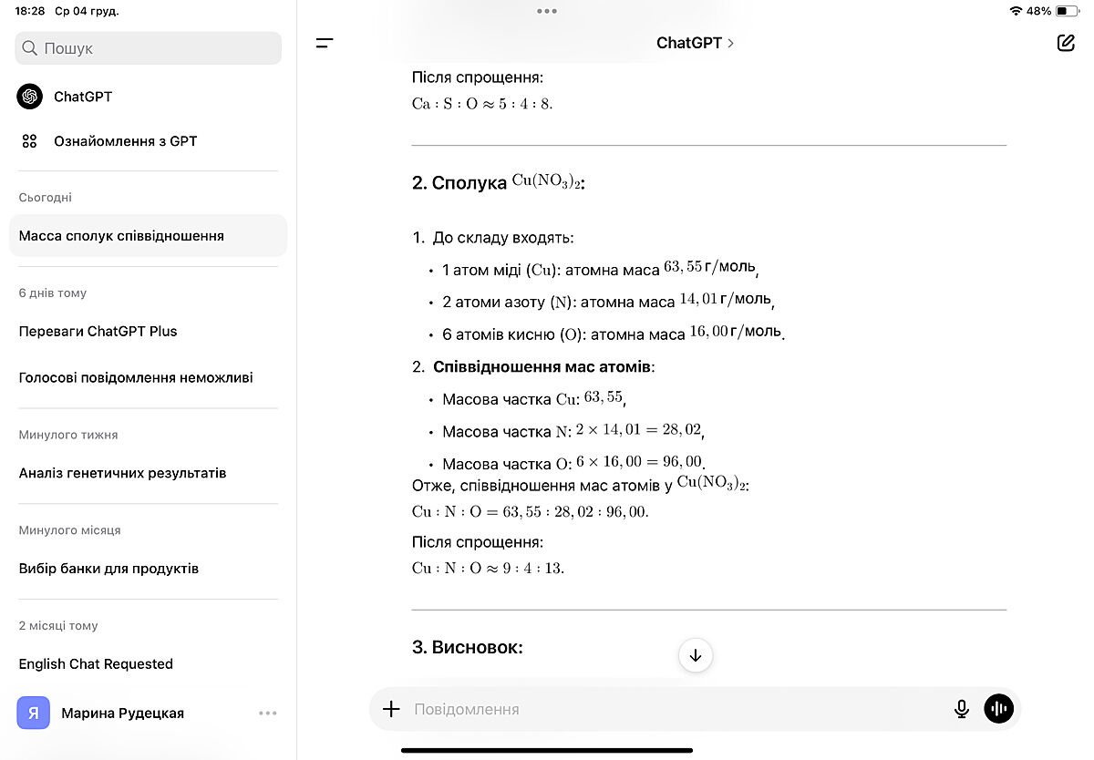The image size is (1094, 760).
Task: Open account options next to Марина Рудецкая
Action: pos(267,714)
